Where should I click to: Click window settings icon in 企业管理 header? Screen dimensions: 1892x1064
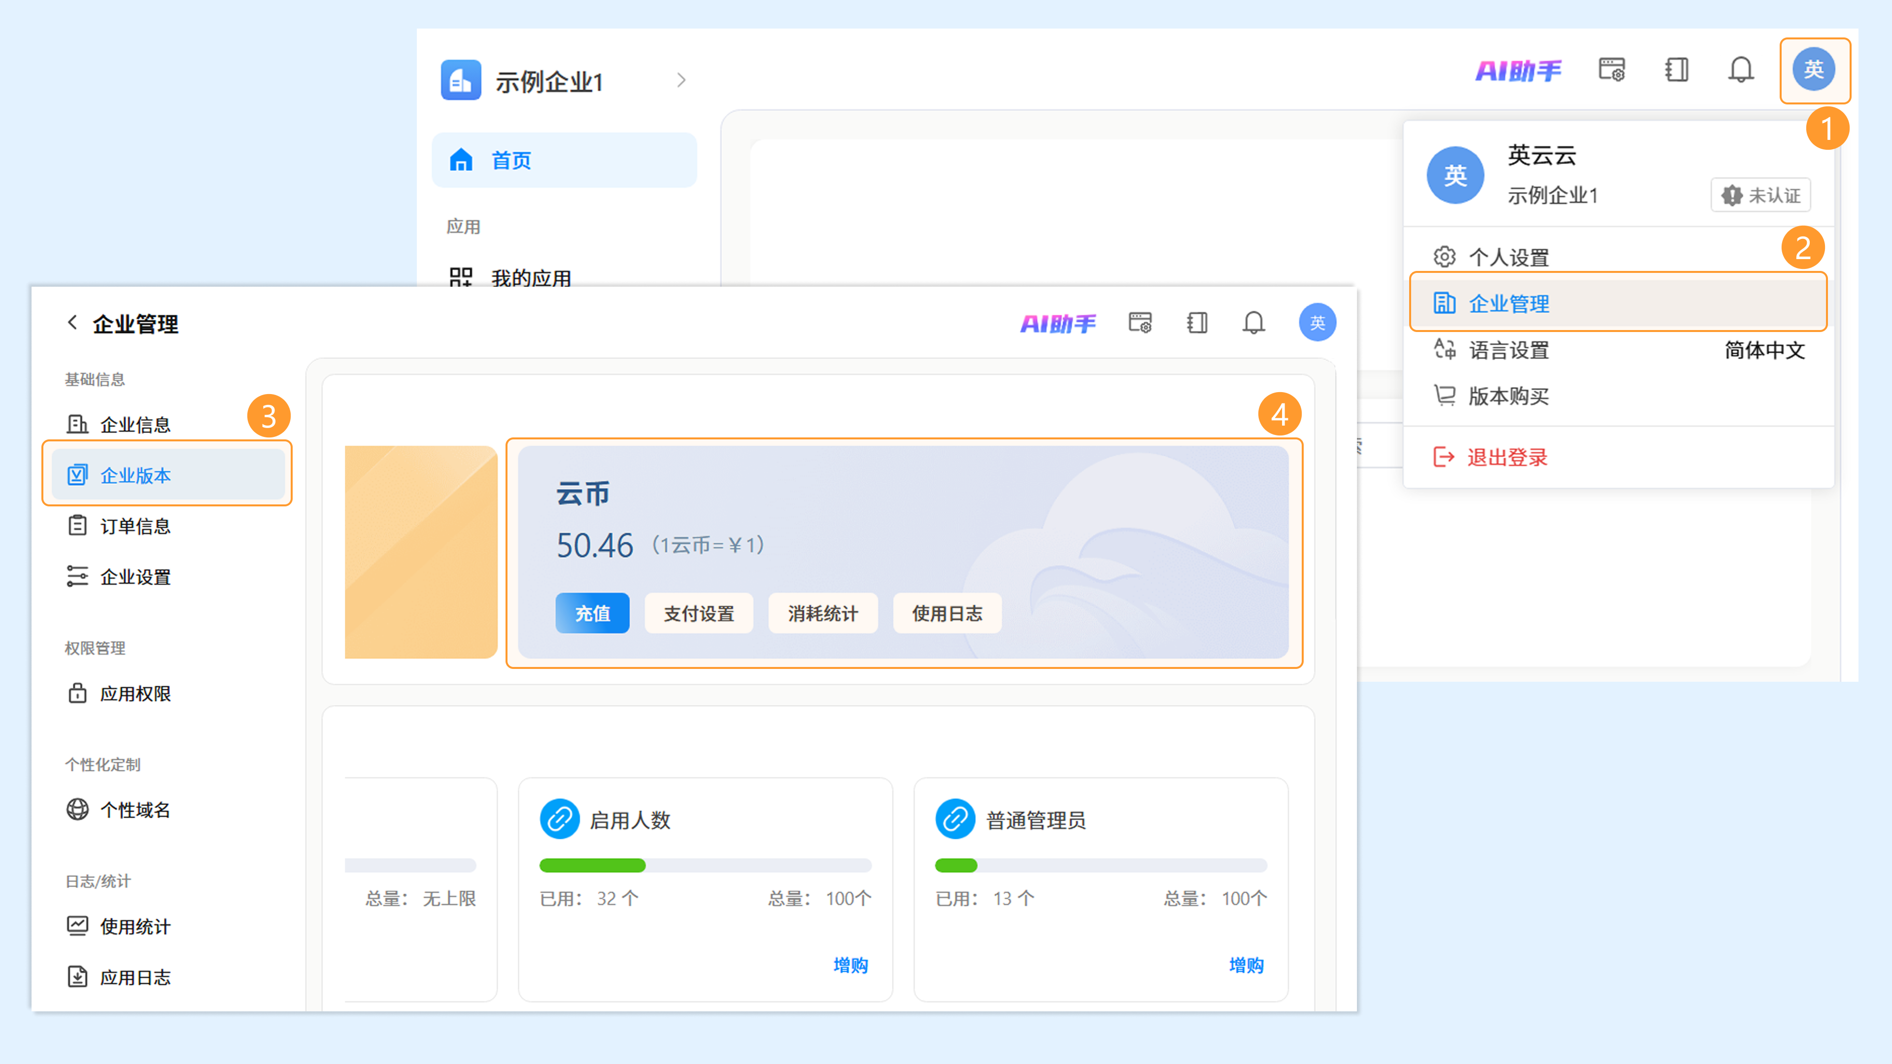(1140, 322)
